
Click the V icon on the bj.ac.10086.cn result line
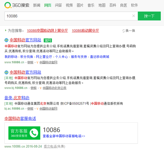[x=37, y=109]
